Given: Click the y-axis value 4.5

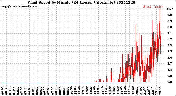Looking at the screenshot, I should [170, 51].
